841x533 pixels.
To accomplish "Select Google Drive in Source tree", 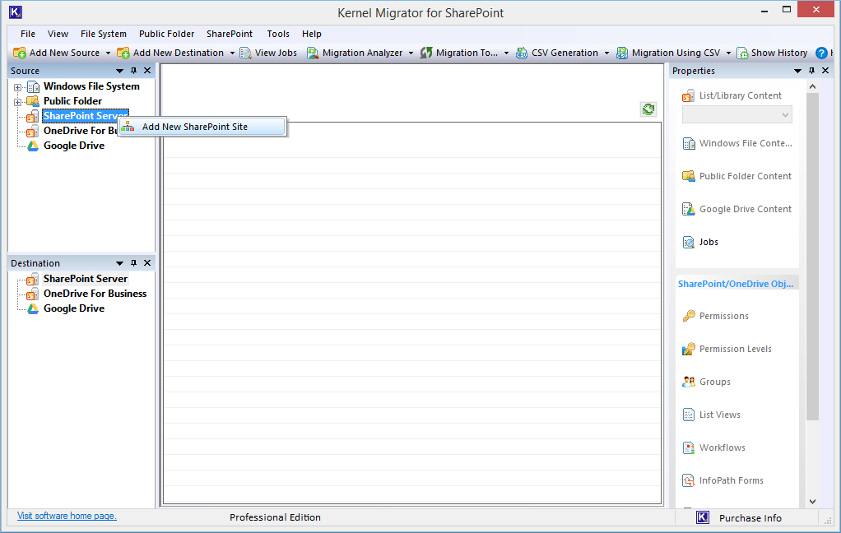I will (74, 146).
